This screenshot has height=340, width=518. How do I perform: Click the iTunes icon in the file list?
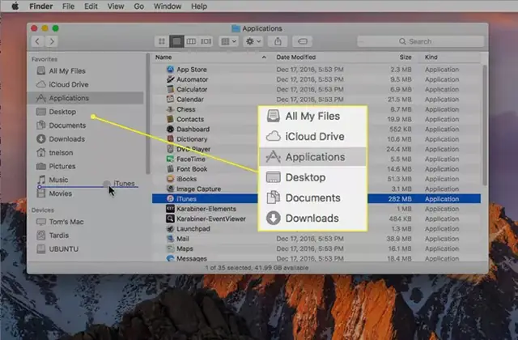[170, 198]
